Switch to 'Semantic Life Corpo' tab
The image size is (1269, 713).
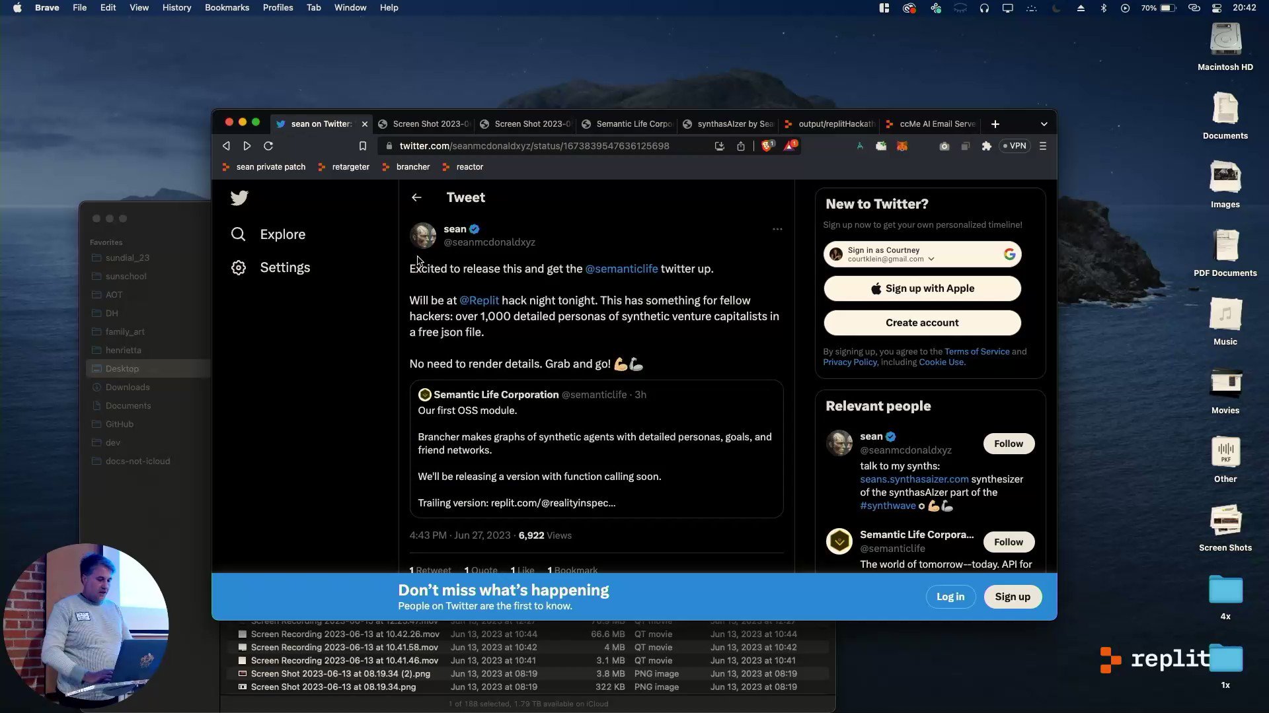(627, 124)
